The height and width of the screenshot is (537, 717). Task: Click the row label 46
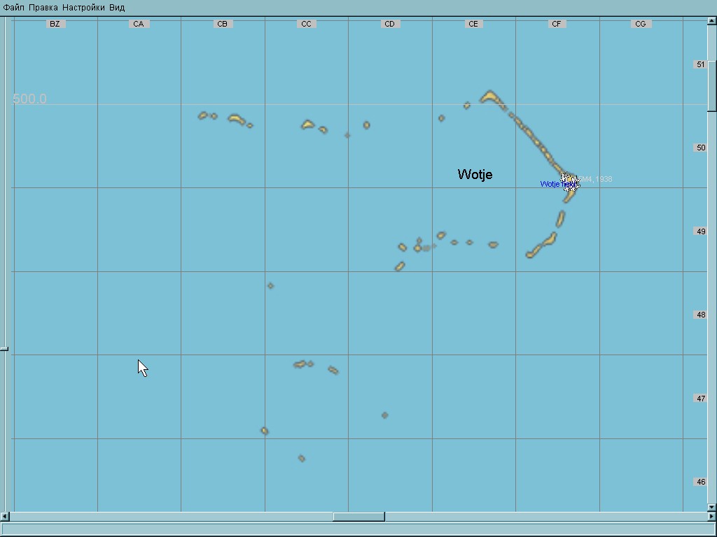point(701,482)
